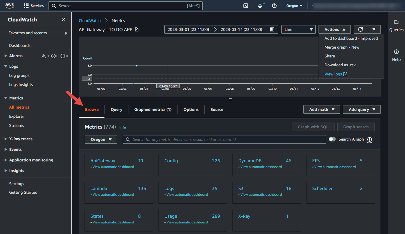Click the Graph search button

pyautogui.click(x=356, y=127)
